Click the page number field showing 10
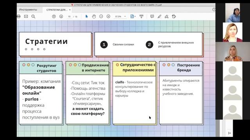 point(70,16)
